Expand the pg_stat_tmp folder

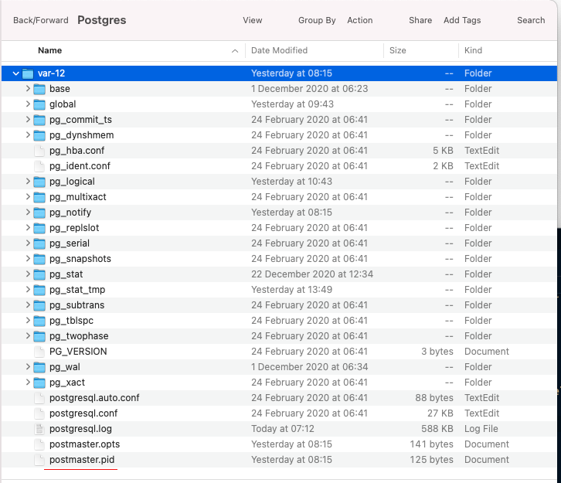click(28, 289)
